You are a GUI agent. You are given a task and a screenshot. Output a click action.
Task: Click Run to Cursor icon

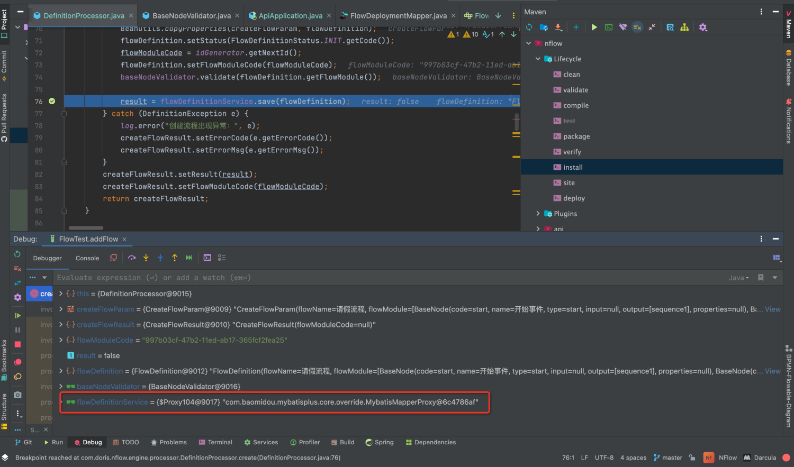(189, 258)
